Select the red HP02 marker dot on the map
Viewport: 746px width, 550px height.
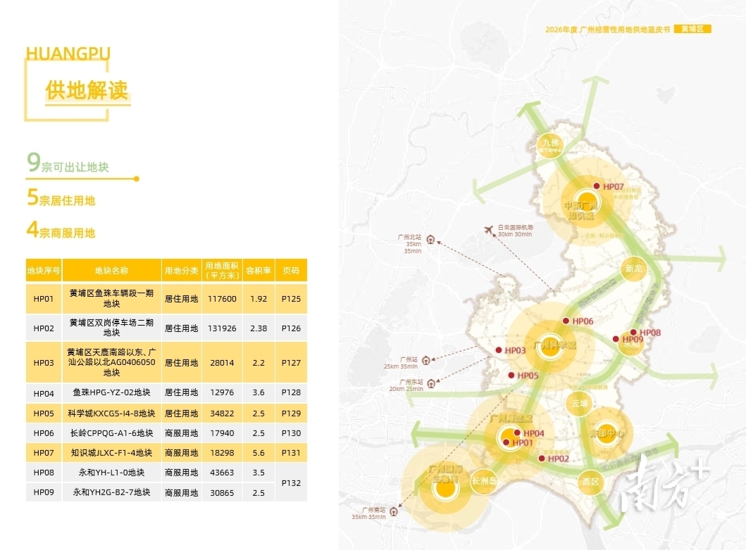click(x=541, y=459)
